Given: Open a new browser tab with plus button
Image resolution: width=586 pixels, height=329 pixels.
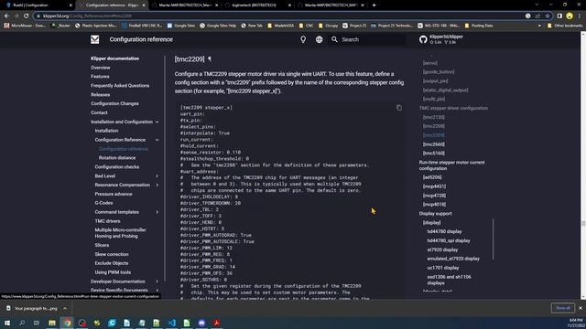Looking at the screenshot, I should (374, 5).
